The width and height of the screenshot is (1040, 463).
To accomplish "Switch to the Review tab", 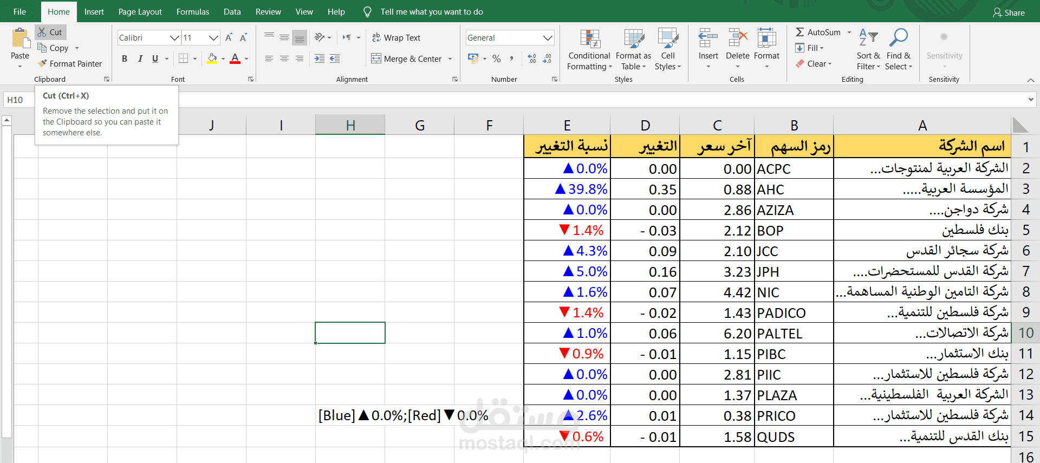I will tap(268, 11).
